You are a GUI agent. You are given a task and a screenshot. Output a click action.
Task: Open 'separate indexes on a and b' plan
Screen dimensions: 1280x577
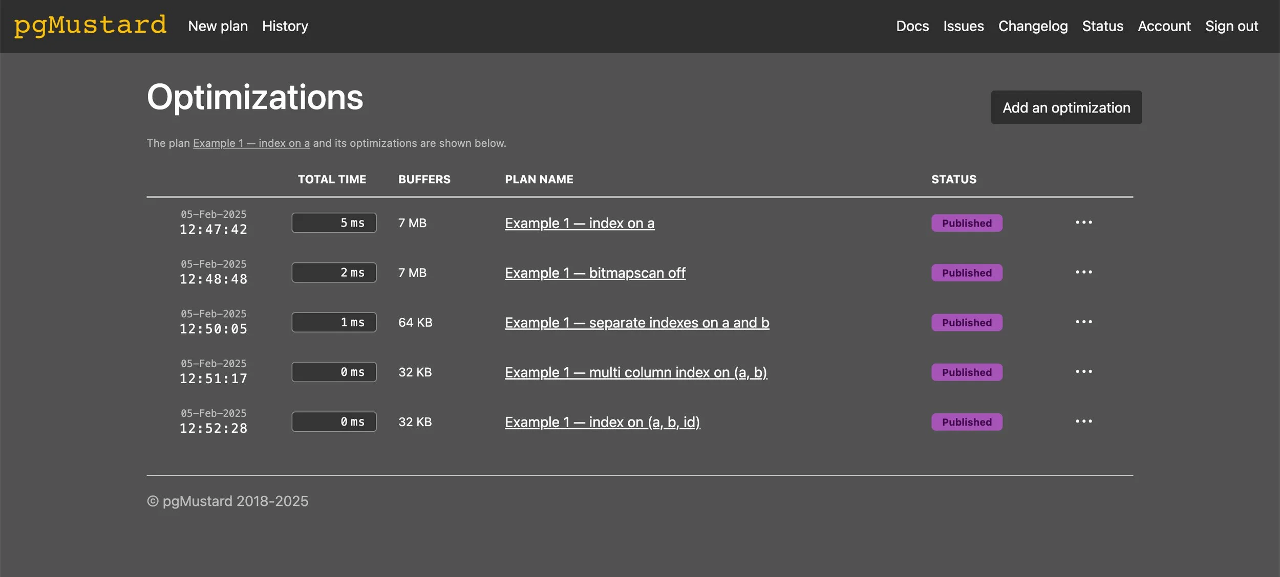click(x=636, y=322)
